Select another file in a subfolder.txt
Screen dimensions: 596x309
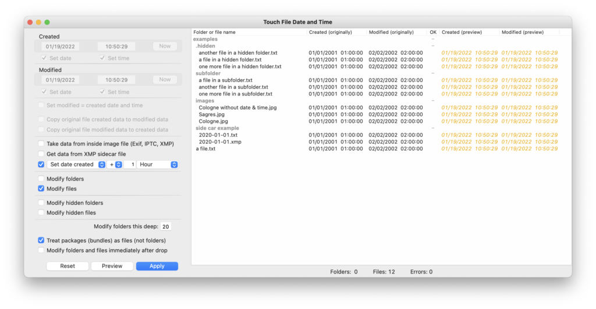pyautogui.click(x=381, y=87)
